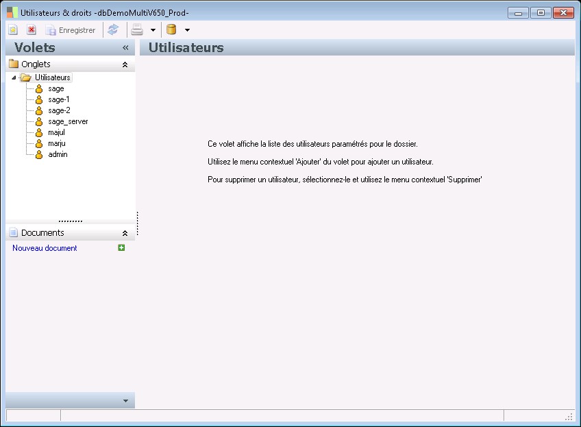Select user admin in the tree
The height and width of the screenshot is (427, 581).
(x=58, y=154)
